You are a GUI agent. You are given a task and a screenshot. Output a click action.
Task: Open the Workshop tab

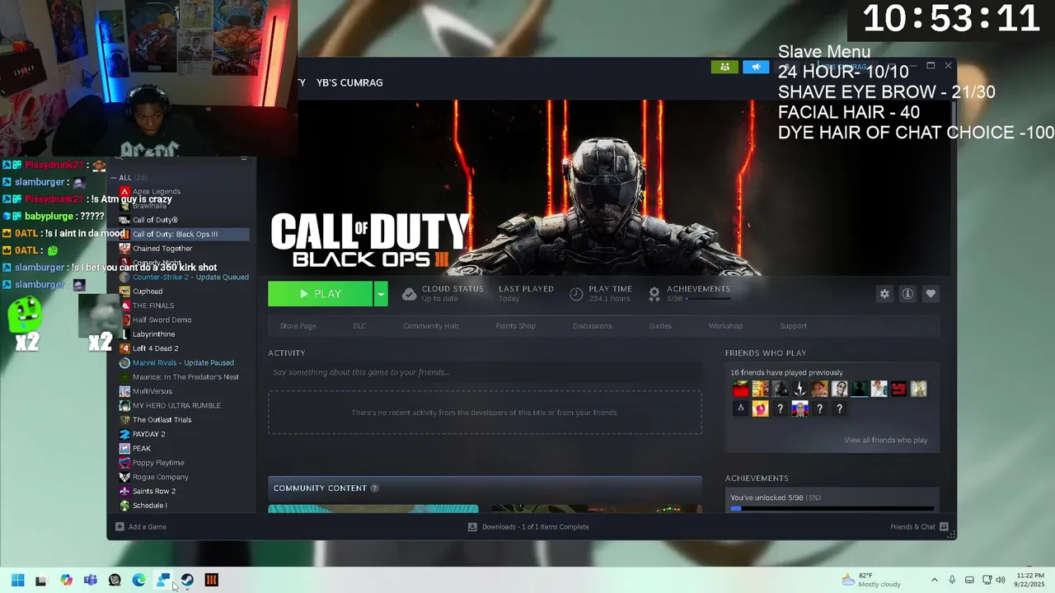point(725,326)
